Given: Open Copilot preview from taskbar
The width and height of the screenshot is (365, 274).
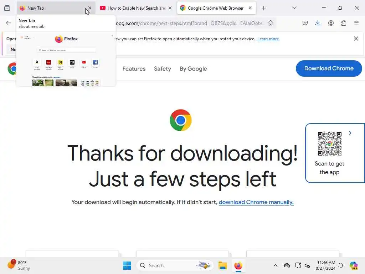Looking at the screenshot, I should click(x=354, y=265).
